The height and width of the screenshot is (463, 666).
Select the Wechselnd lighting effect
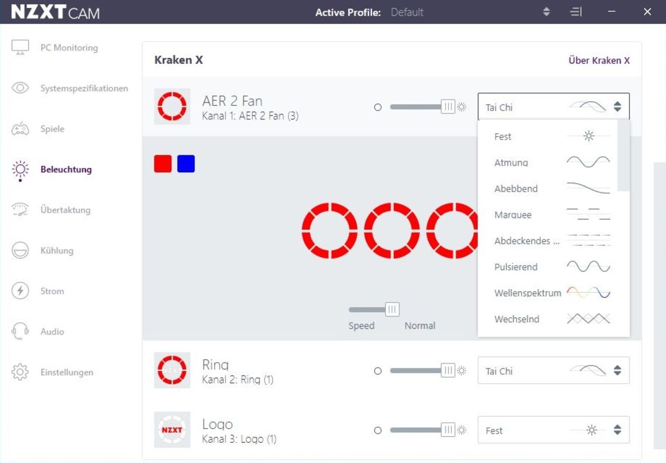547,319
